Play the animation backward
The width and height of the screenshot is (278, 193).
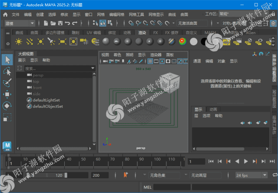237,161
